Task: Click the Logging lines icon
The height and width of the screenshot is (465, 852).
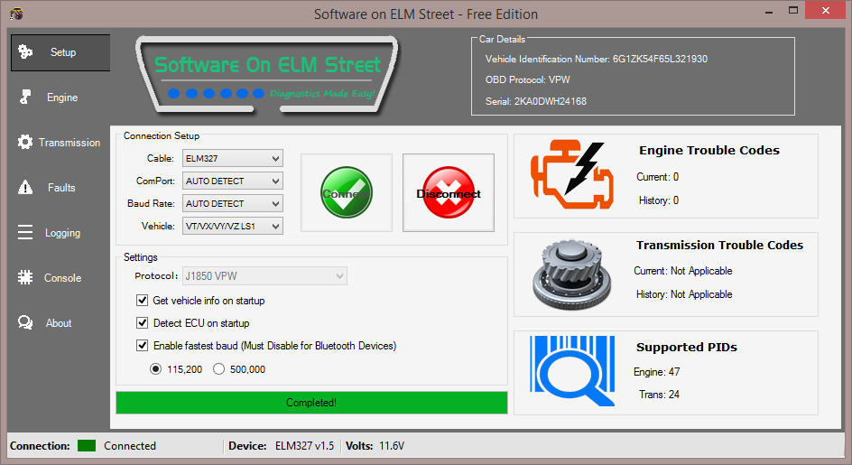Action: [x=25, y=232]
